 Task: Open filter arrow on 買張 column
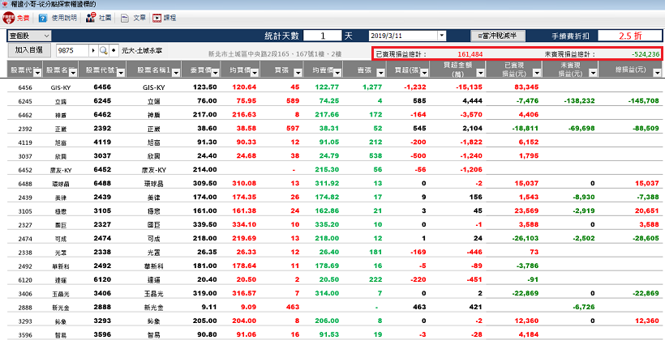(298, 74)
